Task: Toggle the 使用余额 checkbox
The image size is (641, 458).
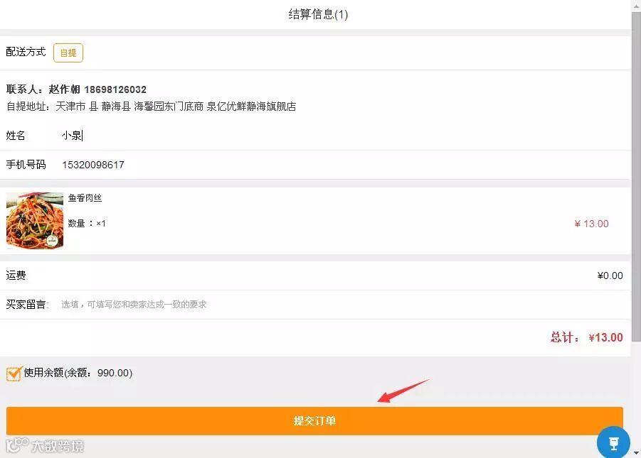Action: point(14,374)
